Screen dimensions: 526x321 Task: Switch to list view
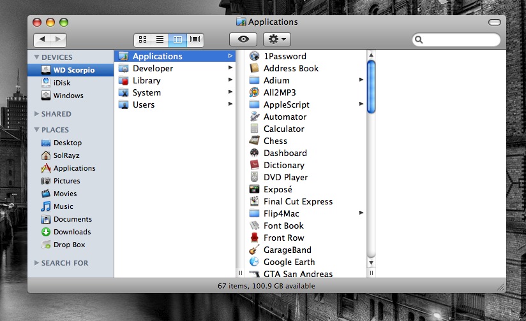(160, 39)
